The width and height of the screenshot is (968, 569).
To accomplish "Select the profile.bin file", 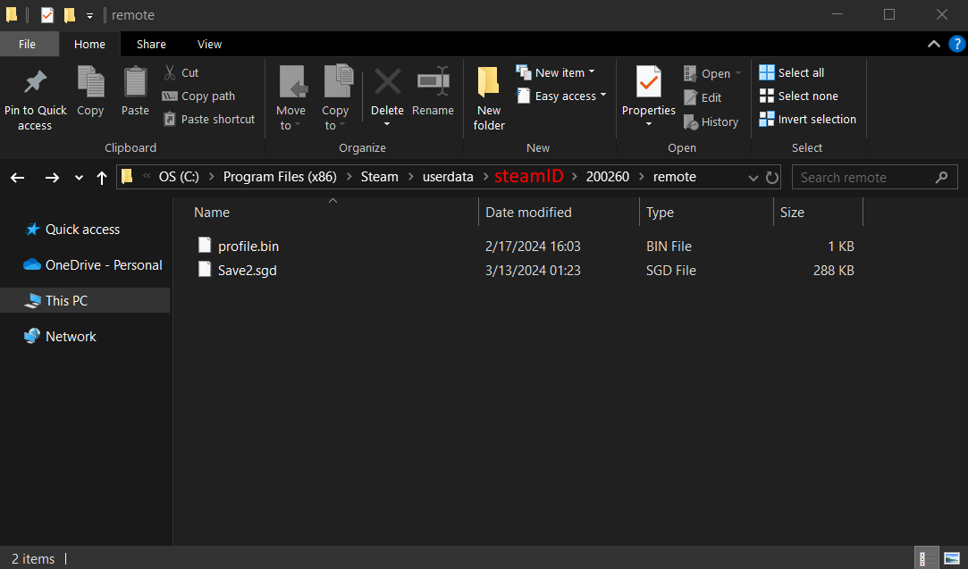I will point(248,247).
